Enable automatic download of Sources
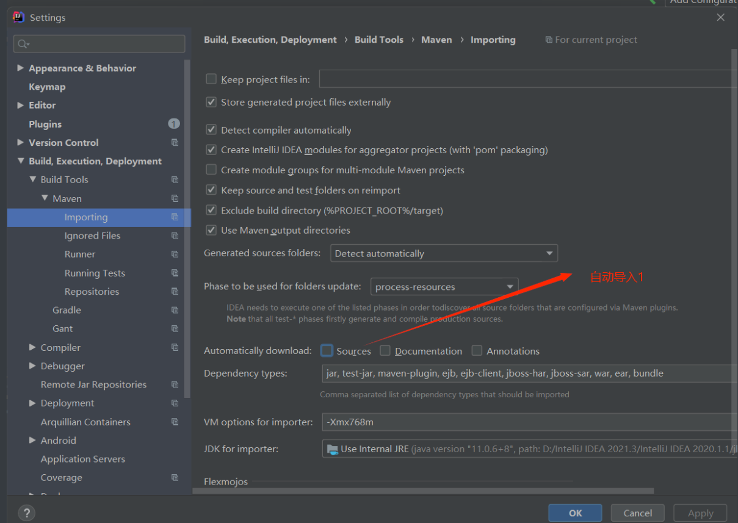 click(327, 350)
